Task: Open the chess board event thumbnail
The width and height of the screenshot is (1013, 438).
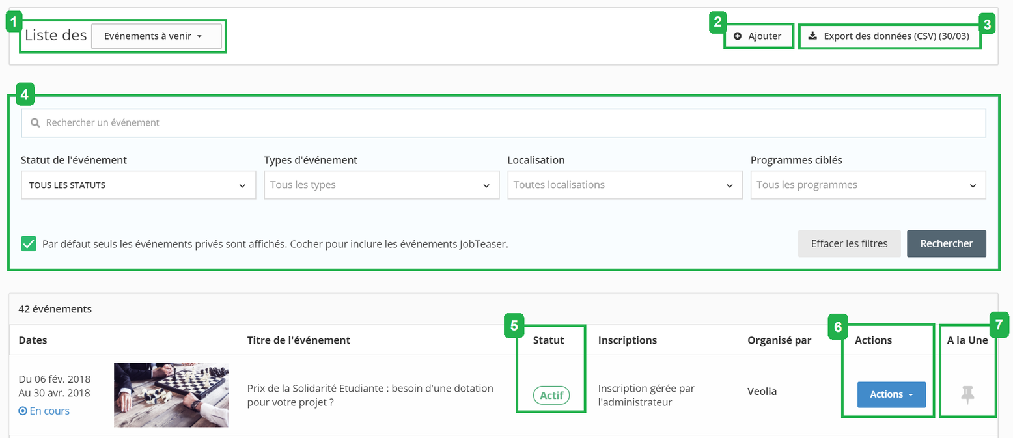Action: (x=171, y=394)
